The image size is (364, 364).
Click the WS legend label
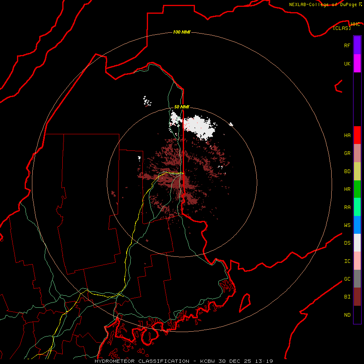click(x=347, y=225)
